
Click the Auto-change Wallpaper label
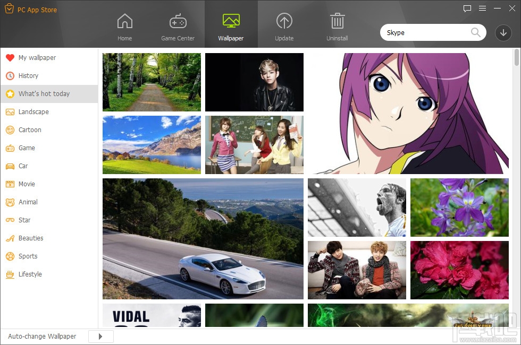click(x=42, y=337)
